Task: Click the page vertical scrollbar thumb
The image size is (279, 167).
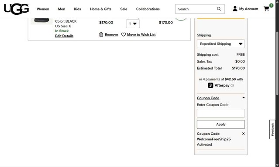Action: (277, 63)
